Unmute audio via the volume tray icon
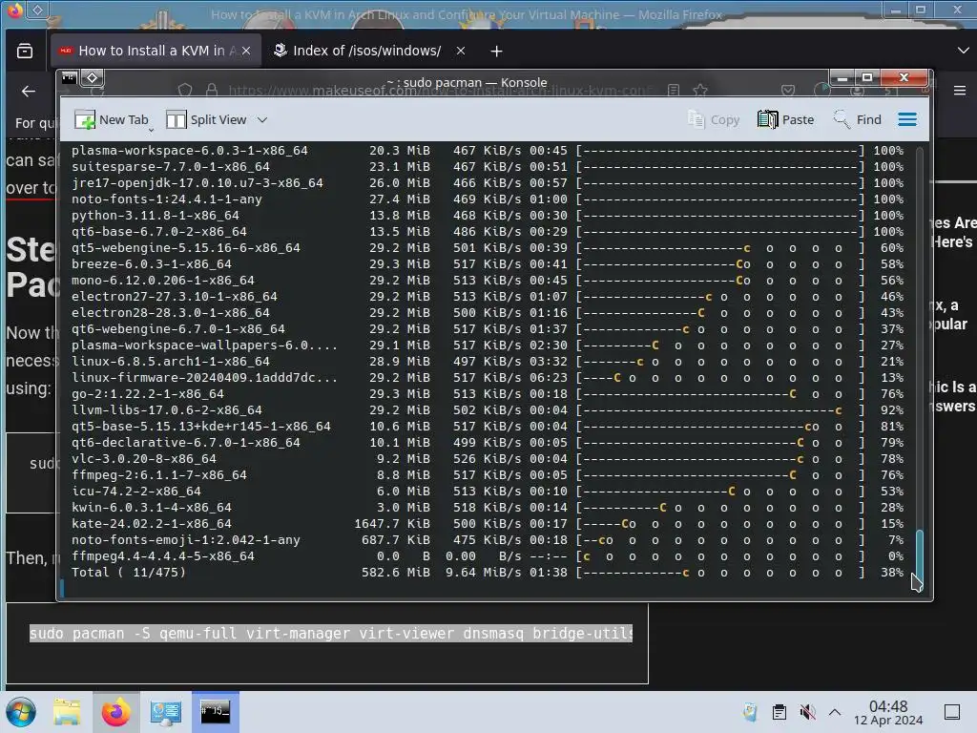Viewport: 977px width, 733px height. (807, 712)
